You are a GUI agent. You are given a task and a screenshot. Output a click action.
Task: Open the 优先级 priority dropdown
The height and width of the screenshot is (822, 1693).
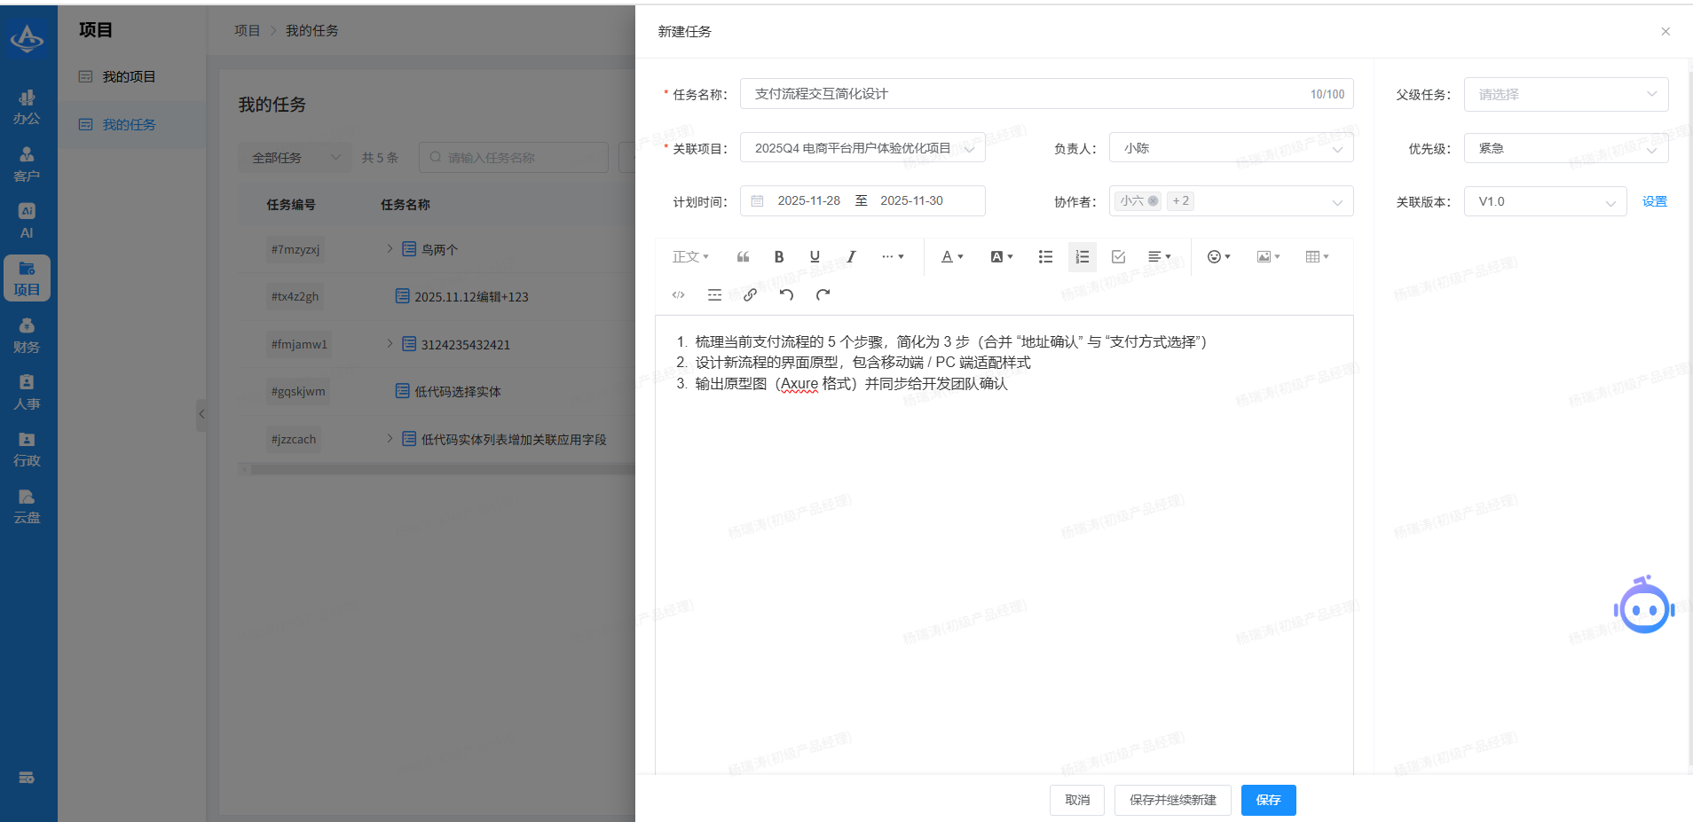tap(1565, 149)
